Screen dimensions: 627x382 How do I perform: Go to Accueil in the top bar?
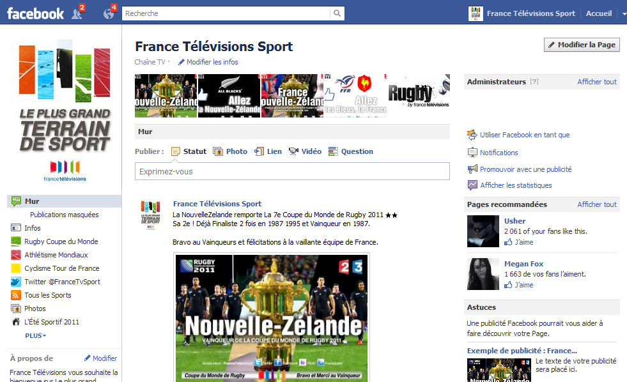pos(599,13)
